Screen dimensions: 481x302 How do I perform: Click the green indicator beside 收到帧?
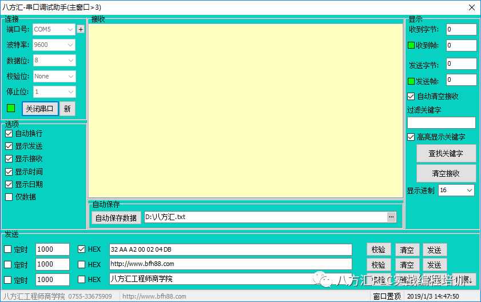[411, 45]
